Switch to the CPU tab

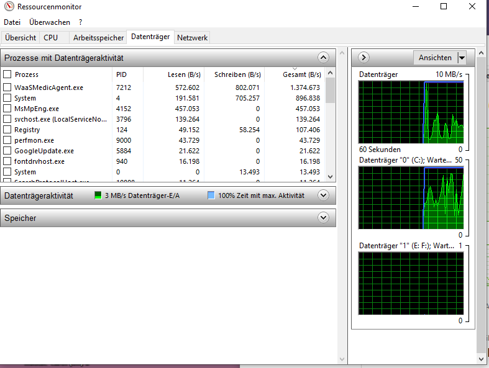coord(50,38)
